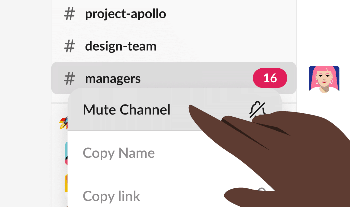350x207 pixels.
Task: Click the link icon in Copy link row
Action: 261,191
